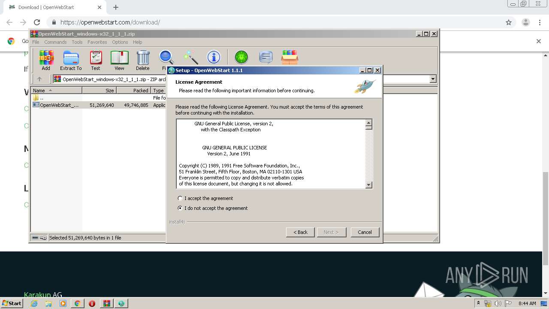This screenshot has width=549, height=309.
Task: Click the SFX books icon in WinRAR
Action: 290,58
